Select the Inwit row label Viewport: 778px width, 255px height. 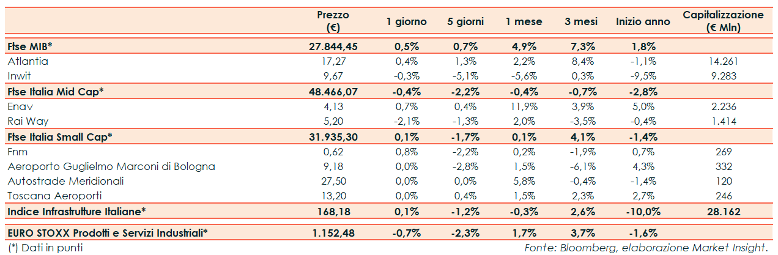pos(20,76)
